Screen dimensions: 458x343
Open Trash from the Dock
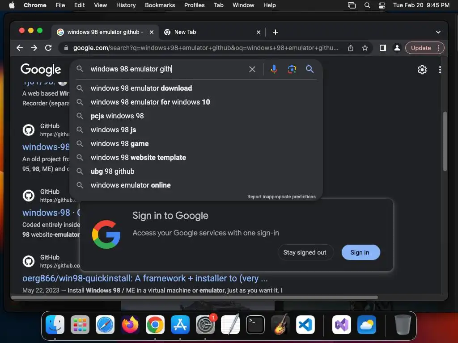(x=403, y=325)
